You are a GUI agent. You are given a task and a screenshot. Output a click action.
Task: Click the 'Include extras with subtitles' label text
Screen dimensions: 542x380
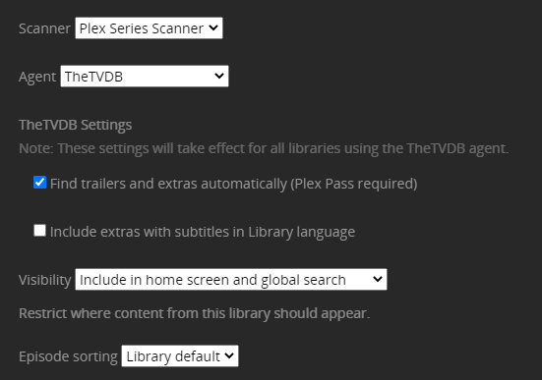tap(203, 232)
